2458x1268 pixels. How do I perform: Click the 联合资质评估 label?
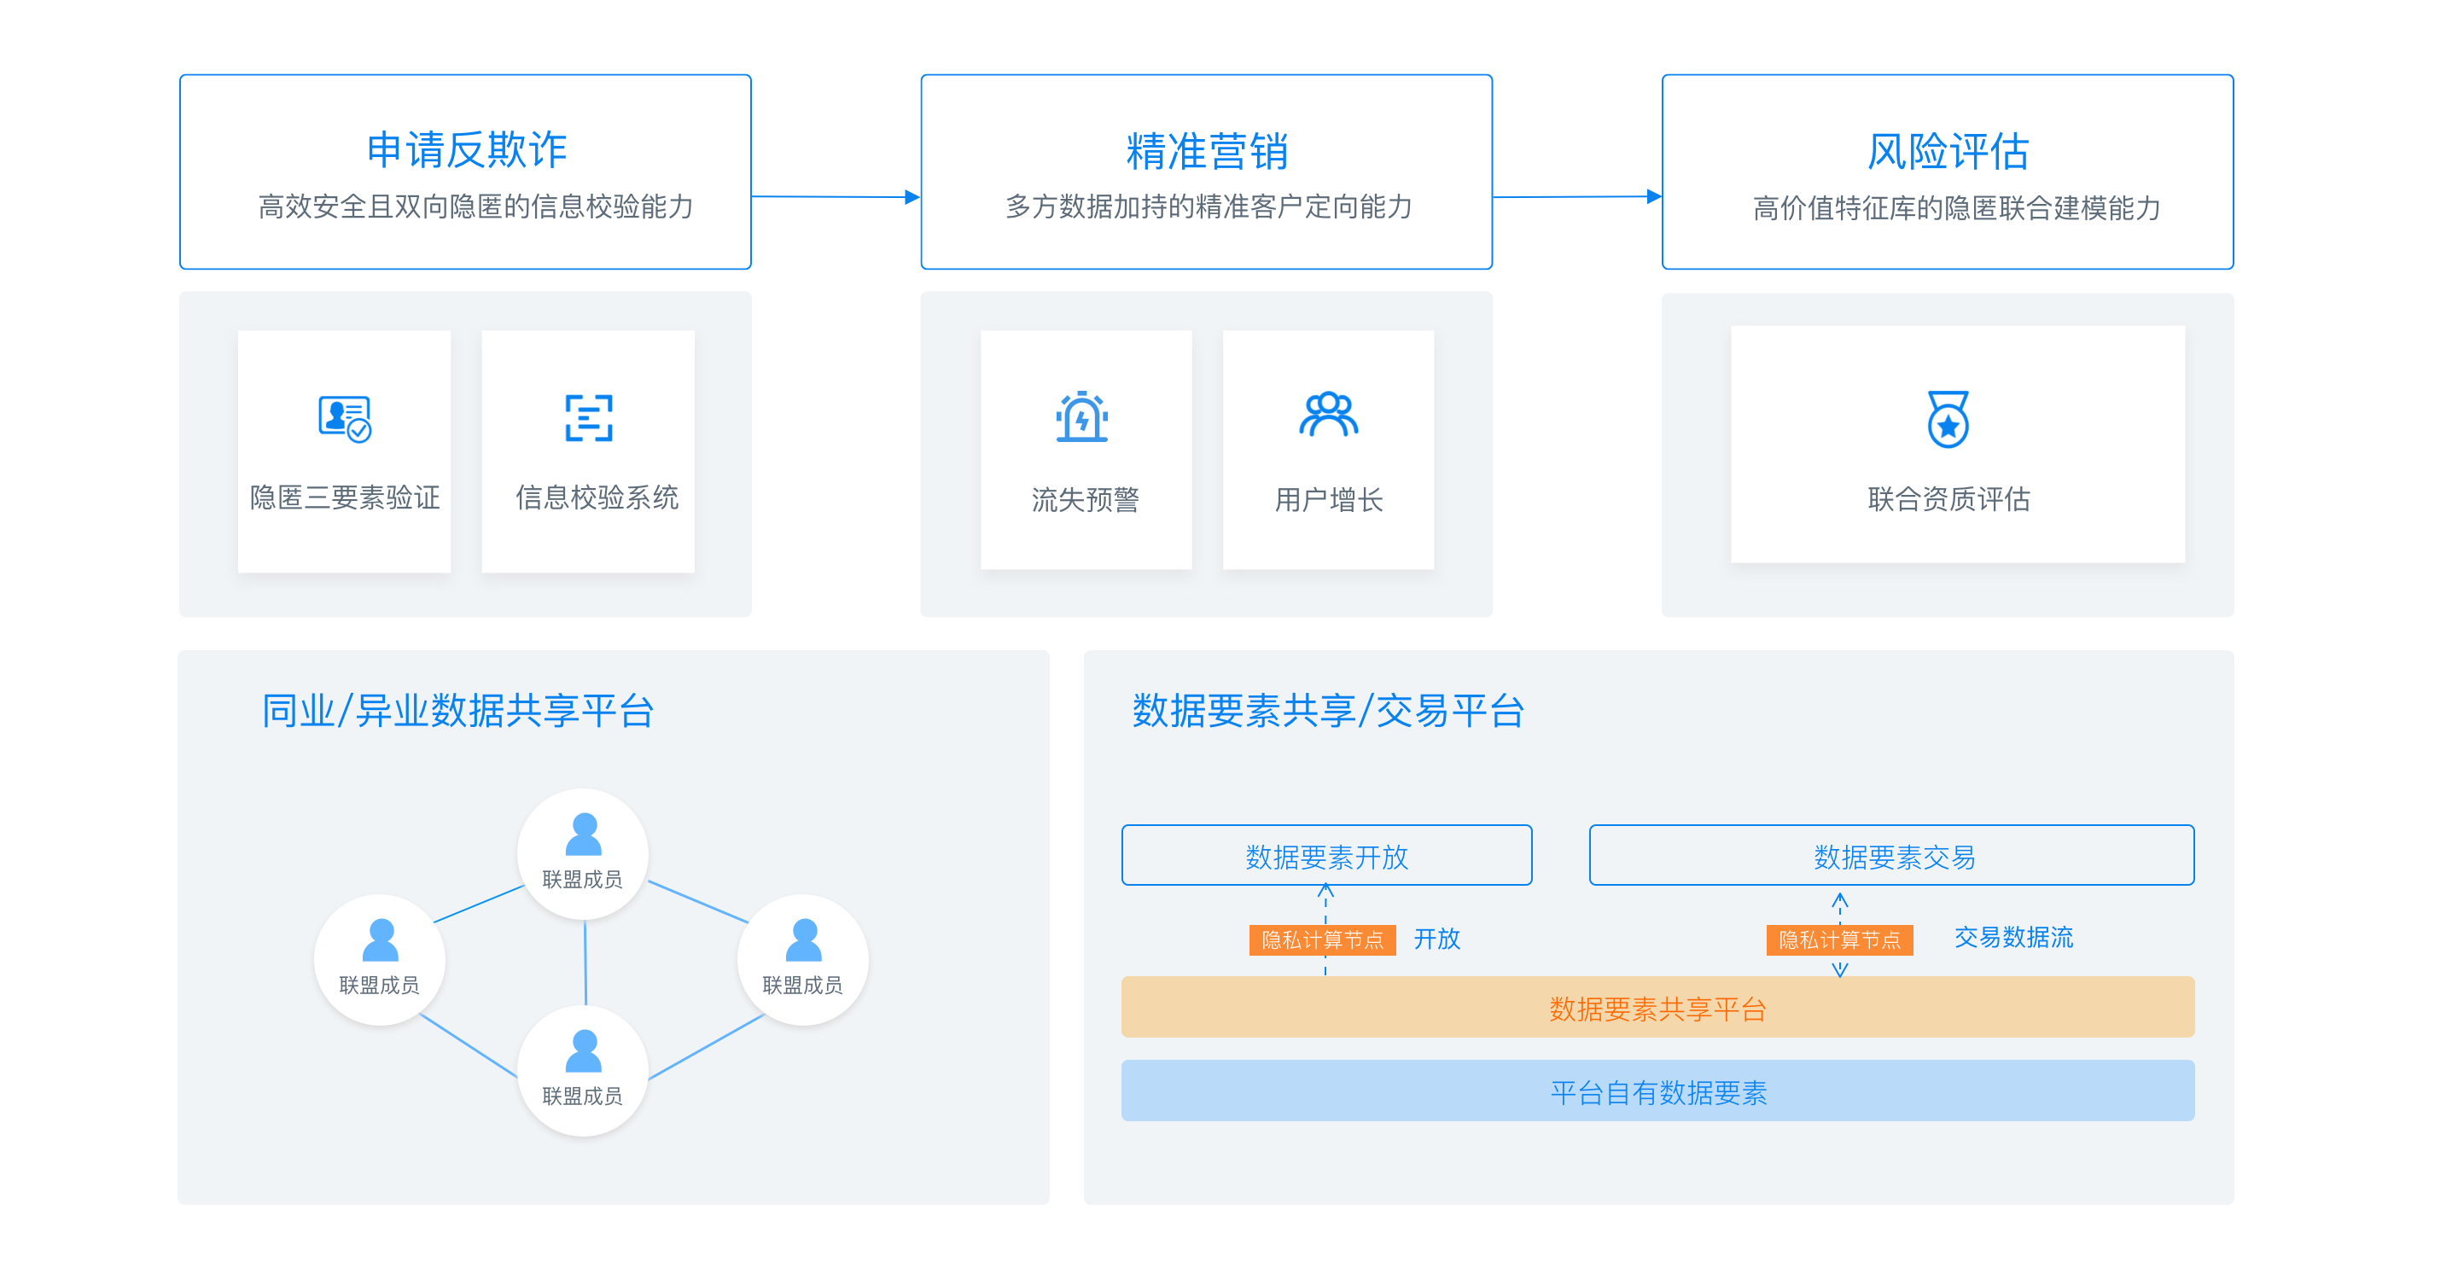coord(1948,498)
